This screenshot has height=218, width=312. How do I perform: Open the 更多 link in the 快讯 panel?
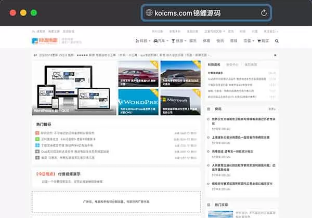(272, 109)
